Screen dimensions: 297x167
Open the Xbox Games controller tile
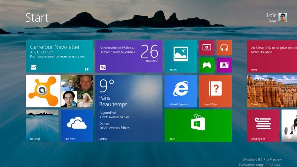tap(207, 65)
